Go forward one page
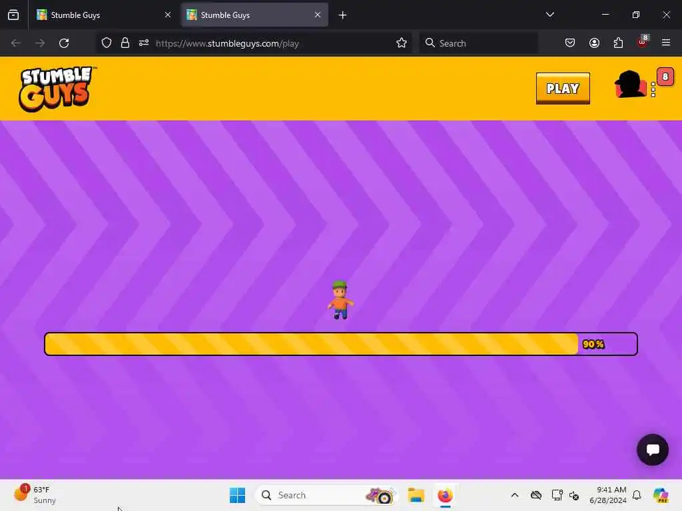The width and height of the screenshot is (682, 511). click(40, 43)
